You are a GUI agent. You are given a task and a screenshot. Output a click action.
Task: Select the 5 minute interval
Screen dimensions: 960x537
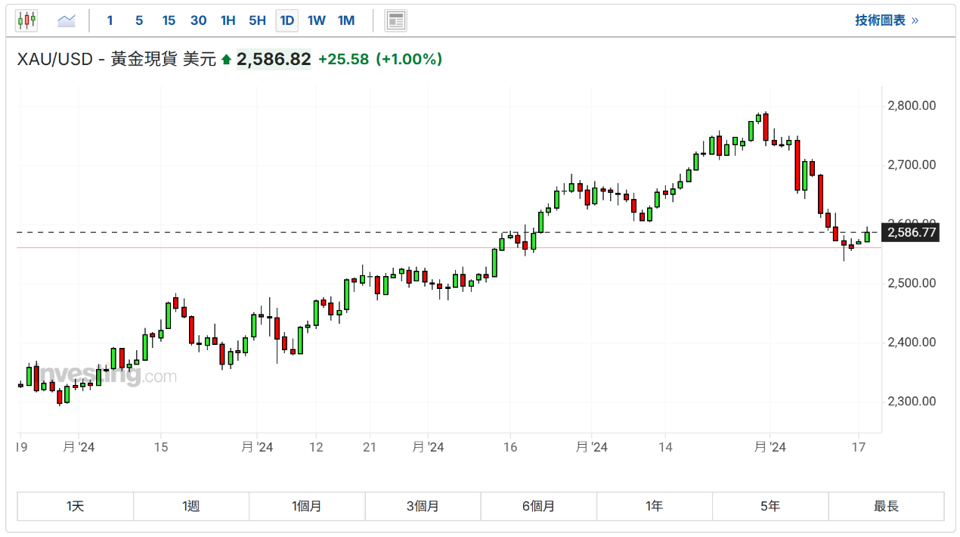click(139, 20)
